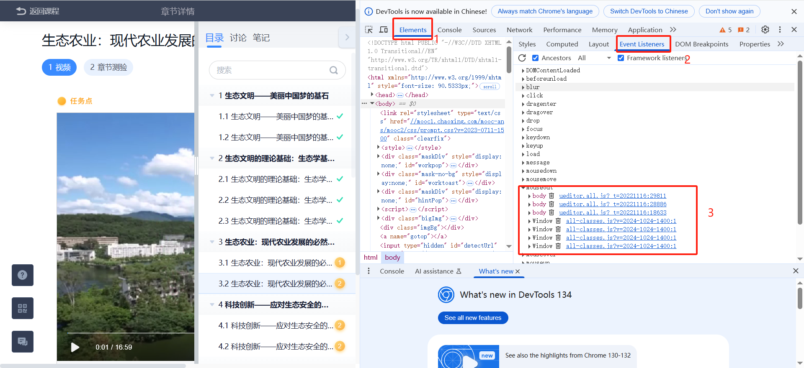Open DOM Breakpoints pane tab
804x368 pixels.
coord(701,44)
